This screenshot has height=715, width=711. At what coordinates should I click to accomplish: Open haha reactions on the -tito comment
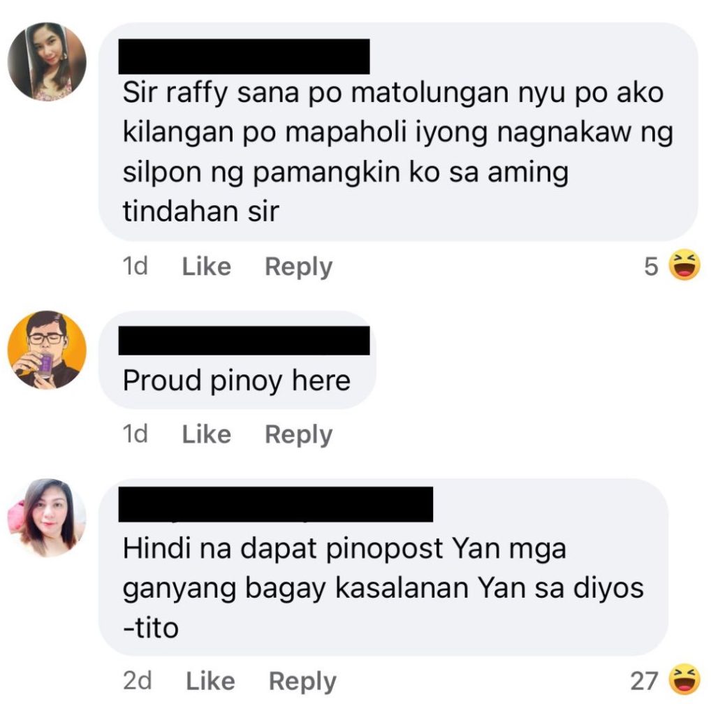tap(684, 679)
